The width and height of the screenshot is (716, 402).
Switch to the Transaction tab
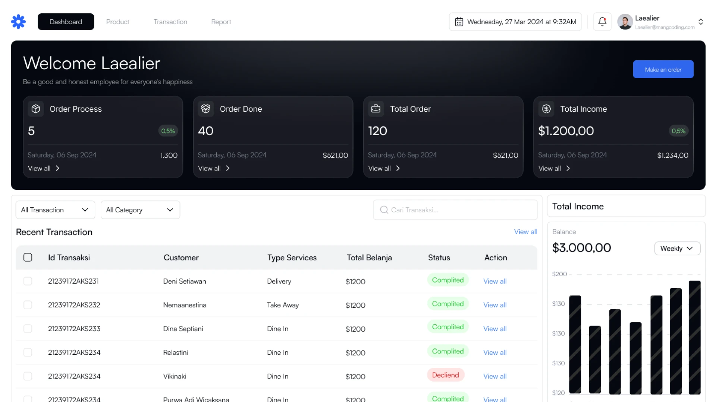coord(170,22)
